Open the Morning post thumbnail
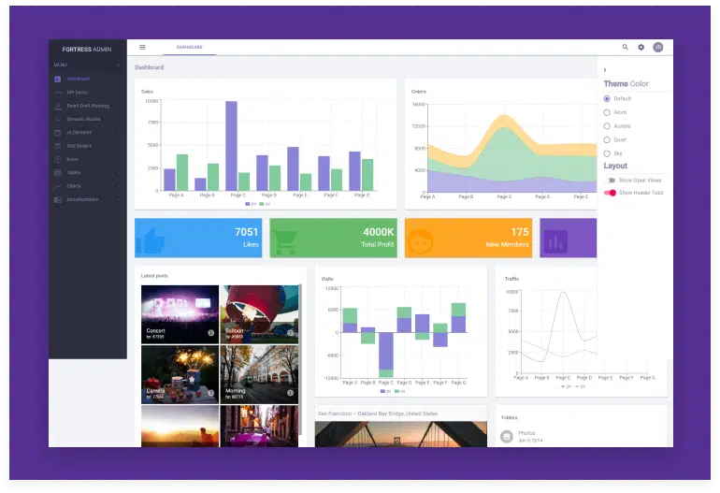 pyautogui.click(x=259, y=374)
